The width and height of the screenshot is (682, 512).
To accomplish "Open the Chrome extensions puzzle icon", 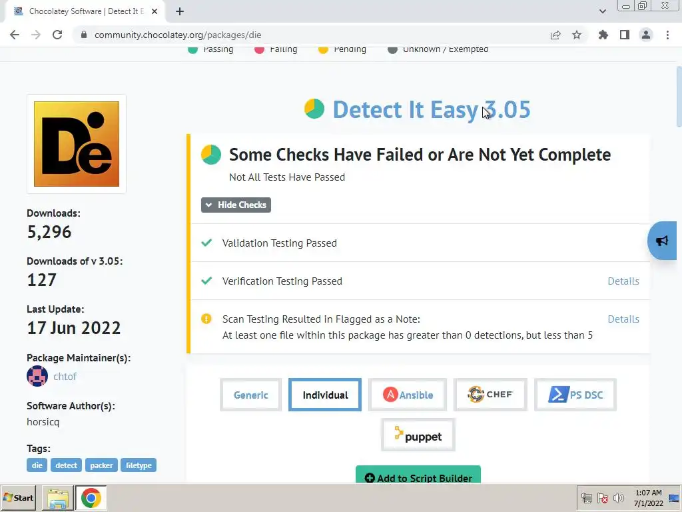I will click(603, 35).
